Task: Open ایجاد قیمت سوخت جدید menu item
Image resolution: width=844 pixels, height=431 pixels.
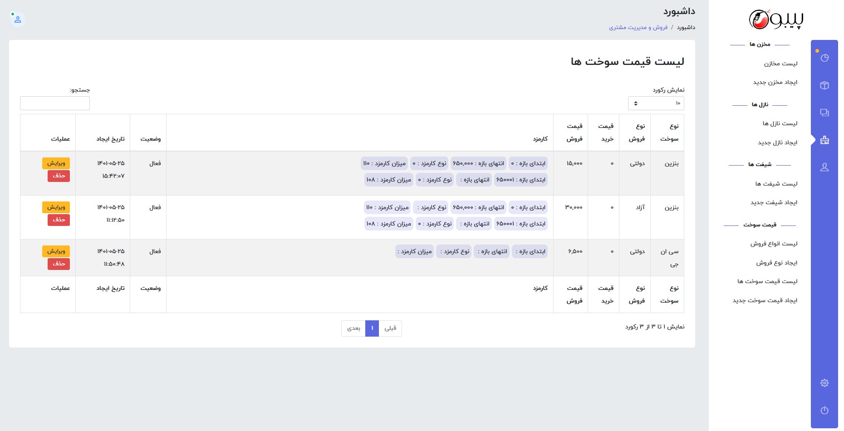Action: [765, 300]
